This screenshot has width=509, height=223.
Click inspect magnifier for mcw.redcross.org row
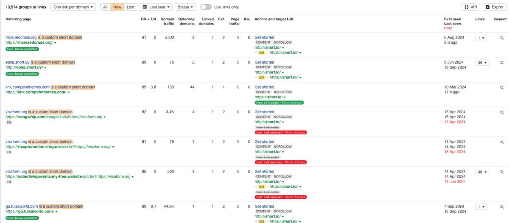pos(502,38)
